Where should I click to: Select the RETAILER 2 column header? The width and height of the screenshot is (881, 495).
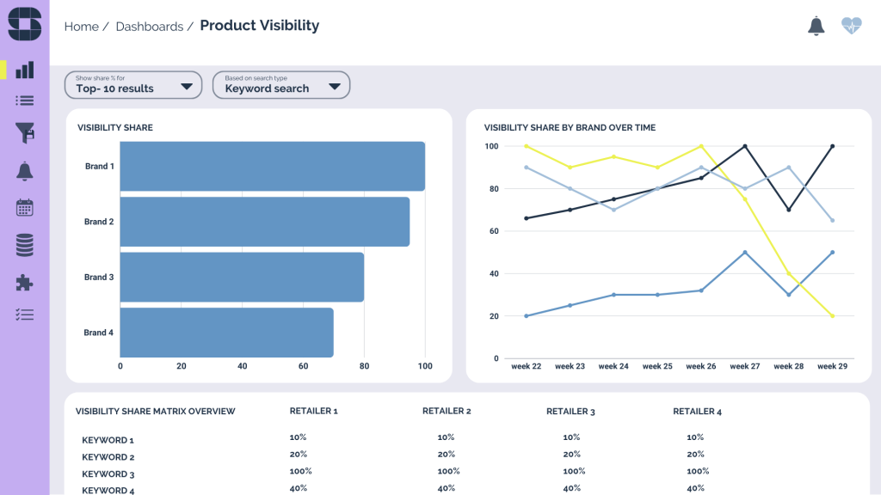pos(447,411)
